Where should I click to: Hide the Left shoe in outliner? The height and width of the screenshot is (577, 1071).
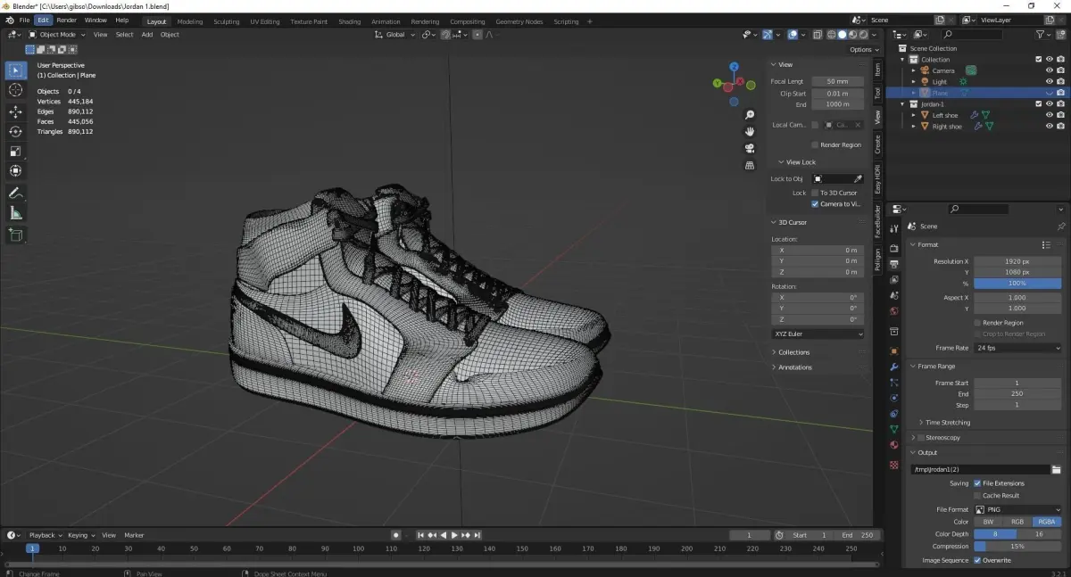1050,115
